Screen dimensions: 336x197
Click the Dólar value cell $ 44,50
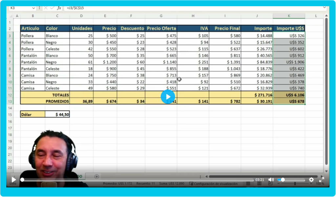tap(57, 115)
